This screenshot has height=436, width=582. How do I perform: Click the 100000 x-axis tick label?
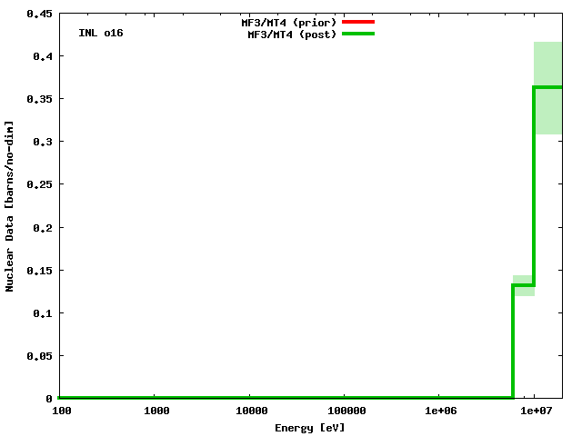pyautogui.click(x=345, y=411)
